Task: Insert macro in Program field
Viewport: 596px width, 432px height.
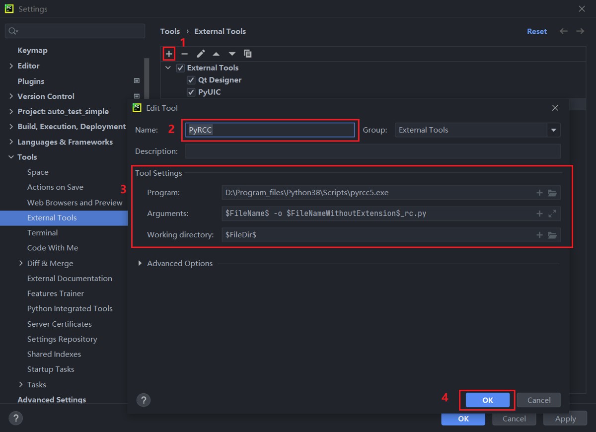Action: pos(539,193)
